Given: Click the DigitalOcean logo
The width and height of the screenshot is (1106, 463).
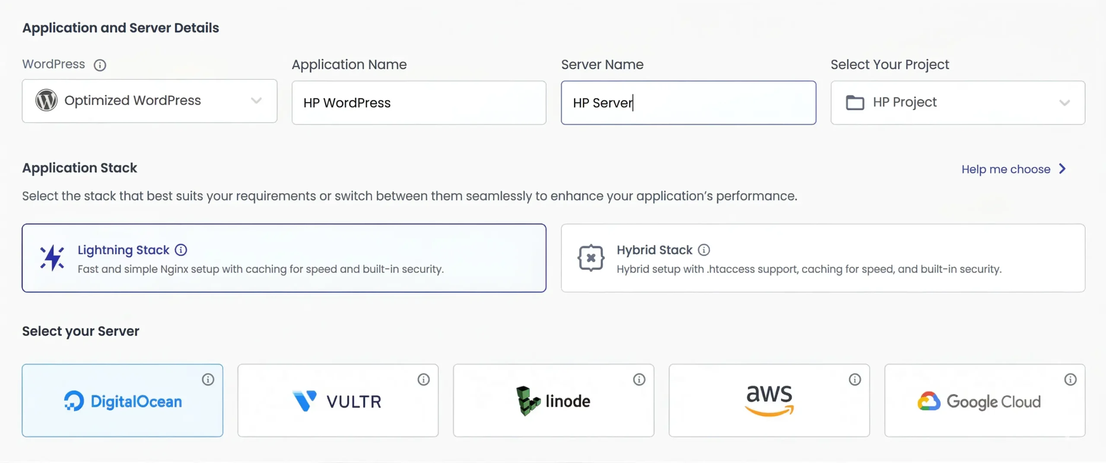Looking at the screenshot, I should tap(123, 400).
